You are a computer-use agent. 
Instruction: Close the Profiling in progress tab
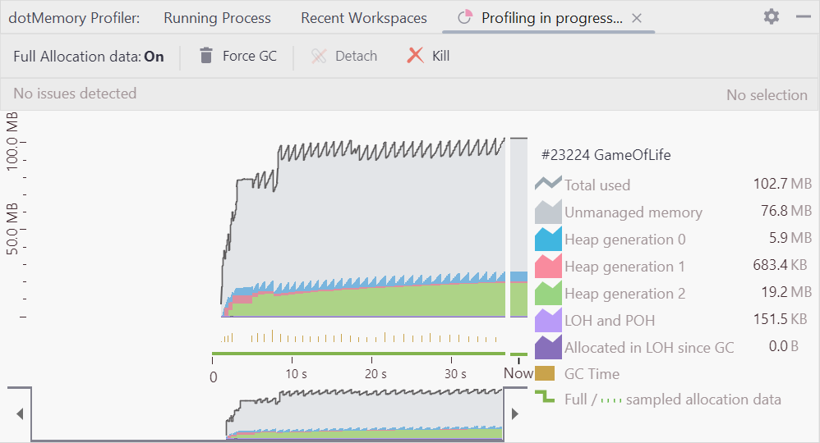pos(637,18)
